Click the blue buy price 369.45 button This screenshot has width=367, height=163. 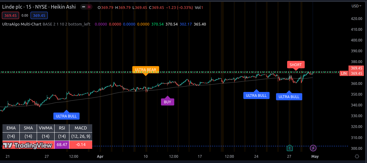point(39,15)
